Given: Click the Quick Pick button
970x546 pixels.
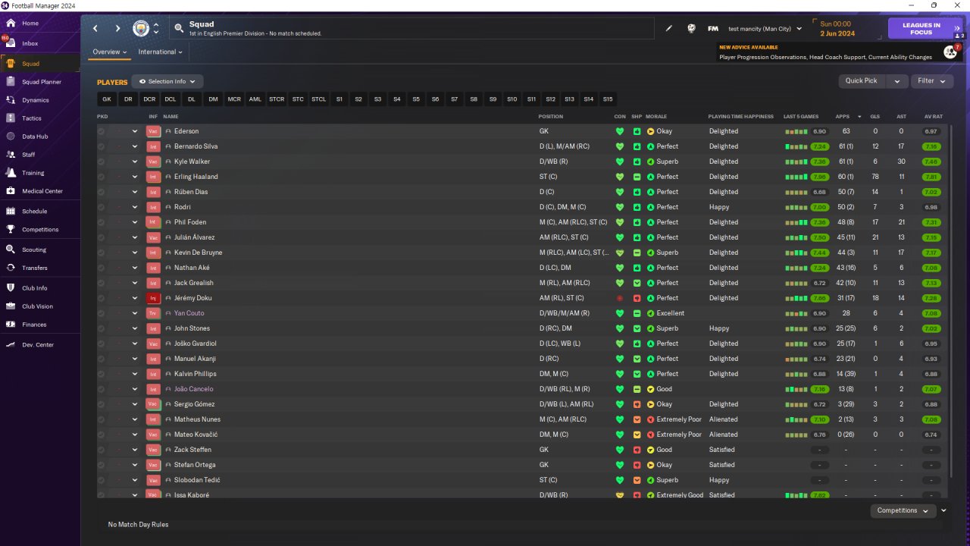Looking at the screenshot, I should pos(862,81).
